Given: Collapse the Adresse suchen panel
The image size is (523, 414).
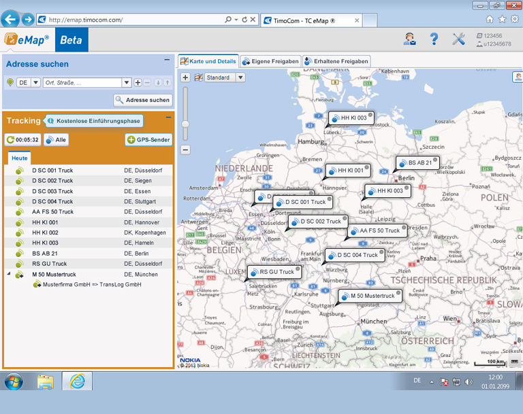Looking at the screenshot, I should tap(167, 60).
